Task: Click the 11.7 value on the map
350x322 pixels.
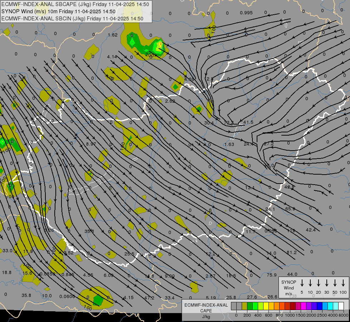Action: pyautogui.click(x=251, y=232)
